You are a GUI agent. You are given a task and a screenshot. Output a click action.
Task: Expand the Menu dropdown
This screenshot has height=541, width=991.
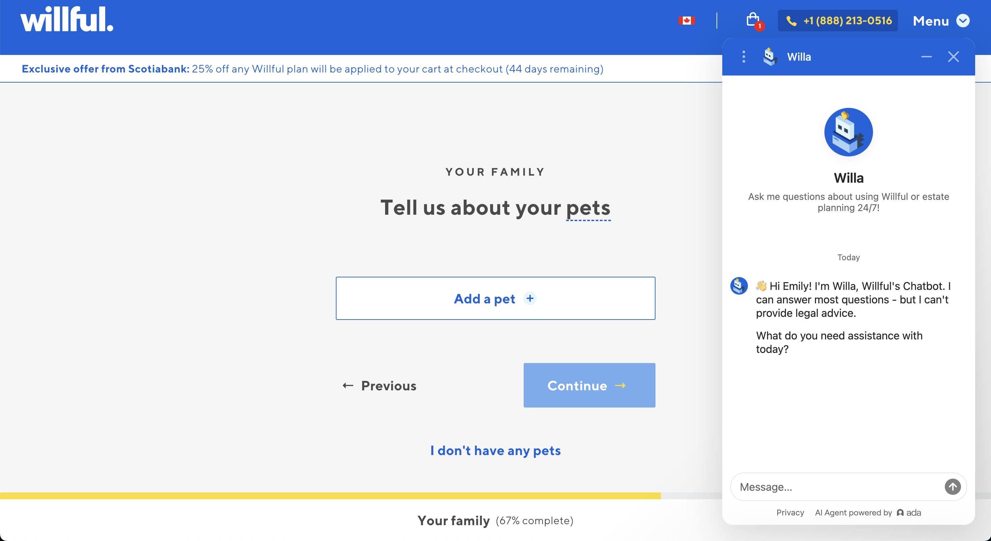tap(941, 21)
